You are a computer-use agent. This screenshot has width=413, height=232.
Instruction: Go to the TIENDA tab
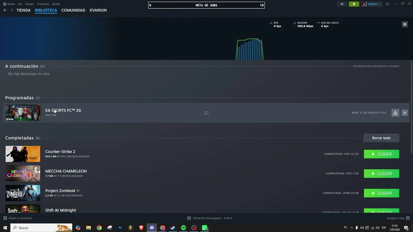coord(24,10)
